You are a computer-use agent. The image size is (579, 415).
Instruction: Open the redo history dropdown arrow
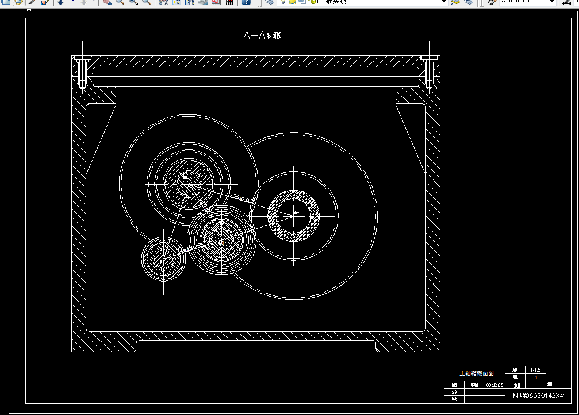coord(94,2)
